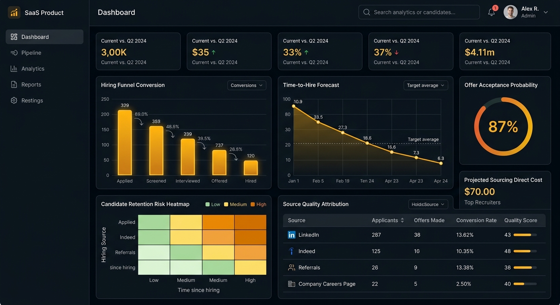
Task: Click the Hired funnel bar
Action: click(x=251, y=168)
